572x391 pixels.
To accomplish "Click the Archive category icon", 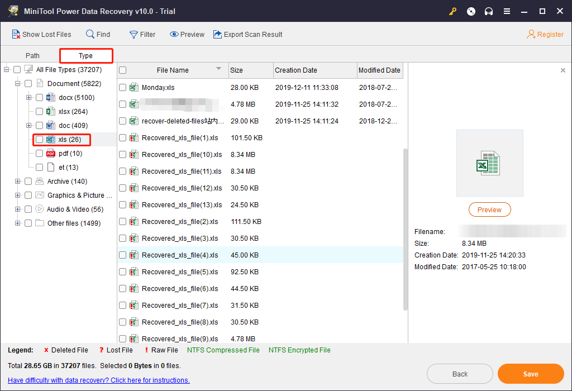I will point(40,182).
